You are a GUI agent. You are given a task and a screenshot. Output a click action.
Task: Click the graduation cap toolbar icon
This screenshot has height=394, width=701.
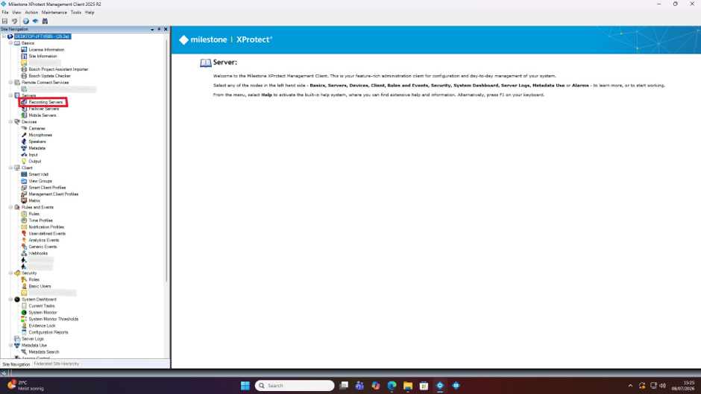35,21
